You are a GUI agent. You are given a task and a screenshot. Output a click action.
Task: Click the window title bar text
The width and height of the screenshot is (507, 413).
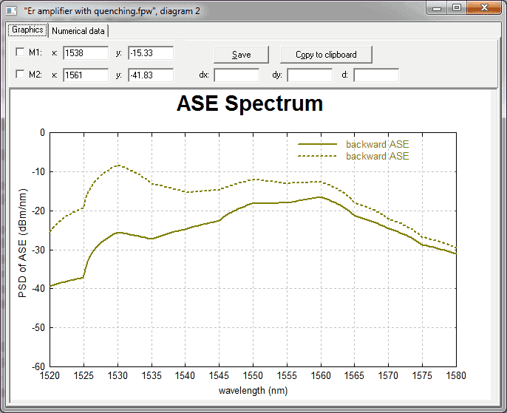(112, 11)
